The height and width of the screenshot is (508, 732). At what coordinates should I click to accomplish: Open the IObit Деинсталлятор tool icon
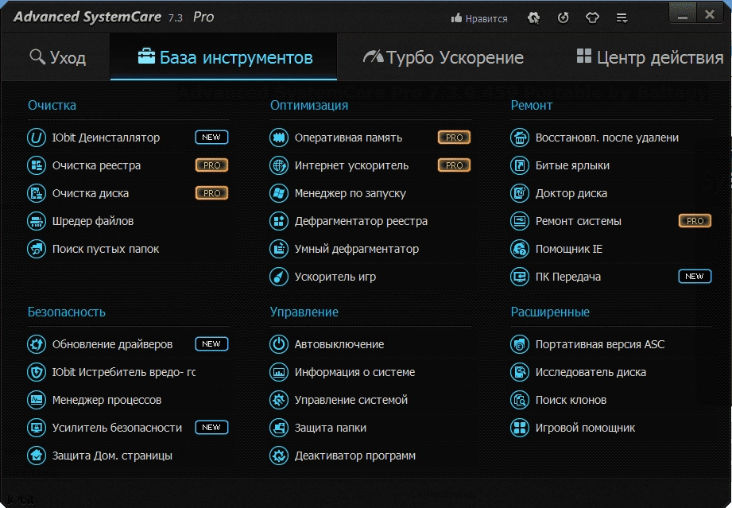(x=37, y=138)
